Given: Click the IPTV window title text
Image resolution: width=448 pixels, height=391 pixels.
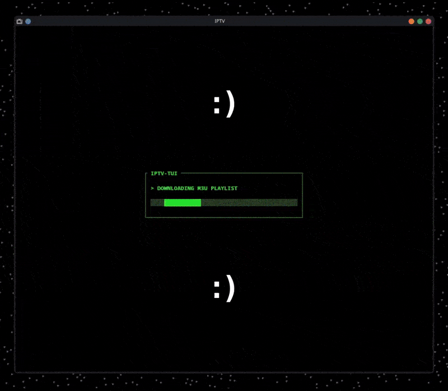Looking at the screenshot, I should [x=220, y=21].
